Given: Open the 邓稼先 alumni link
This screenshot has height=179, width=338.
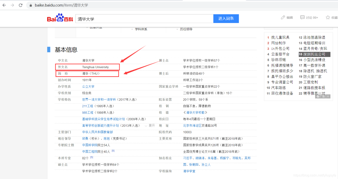Looking at the screenshot, I should (x=237, y=158).
